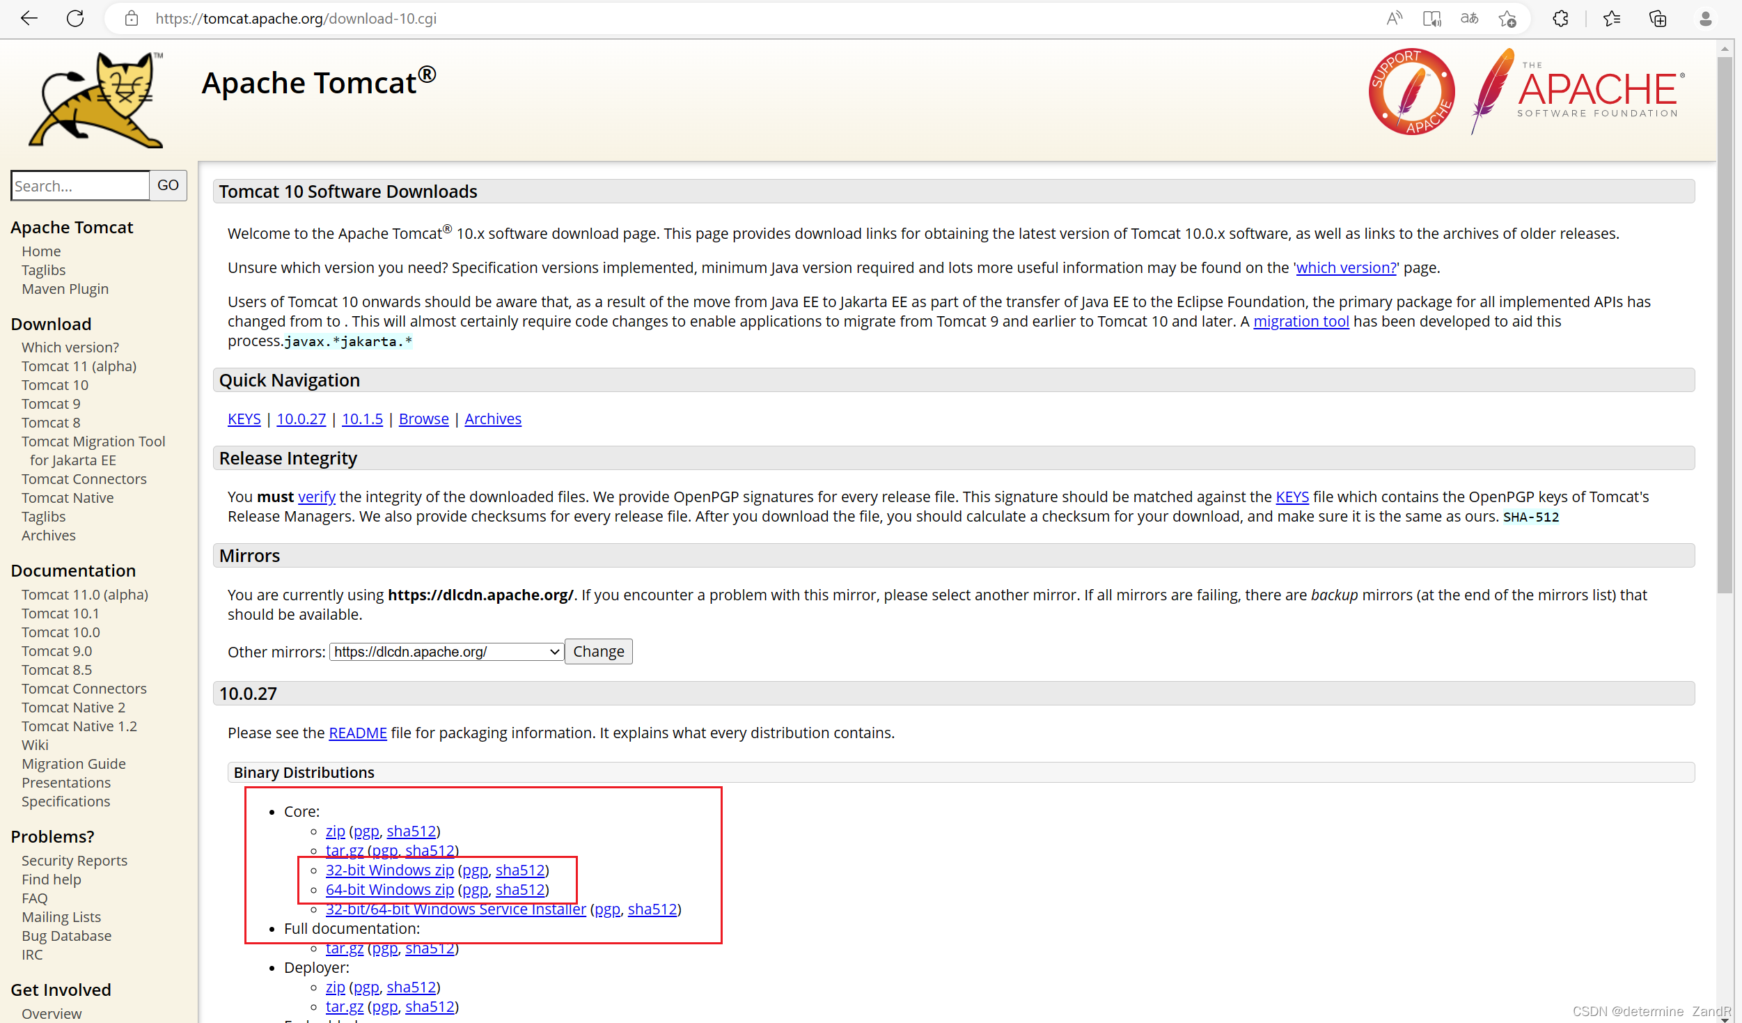Open Home in sidebar
This screenshot has height=1023, width=1742.
pos(41,251)
